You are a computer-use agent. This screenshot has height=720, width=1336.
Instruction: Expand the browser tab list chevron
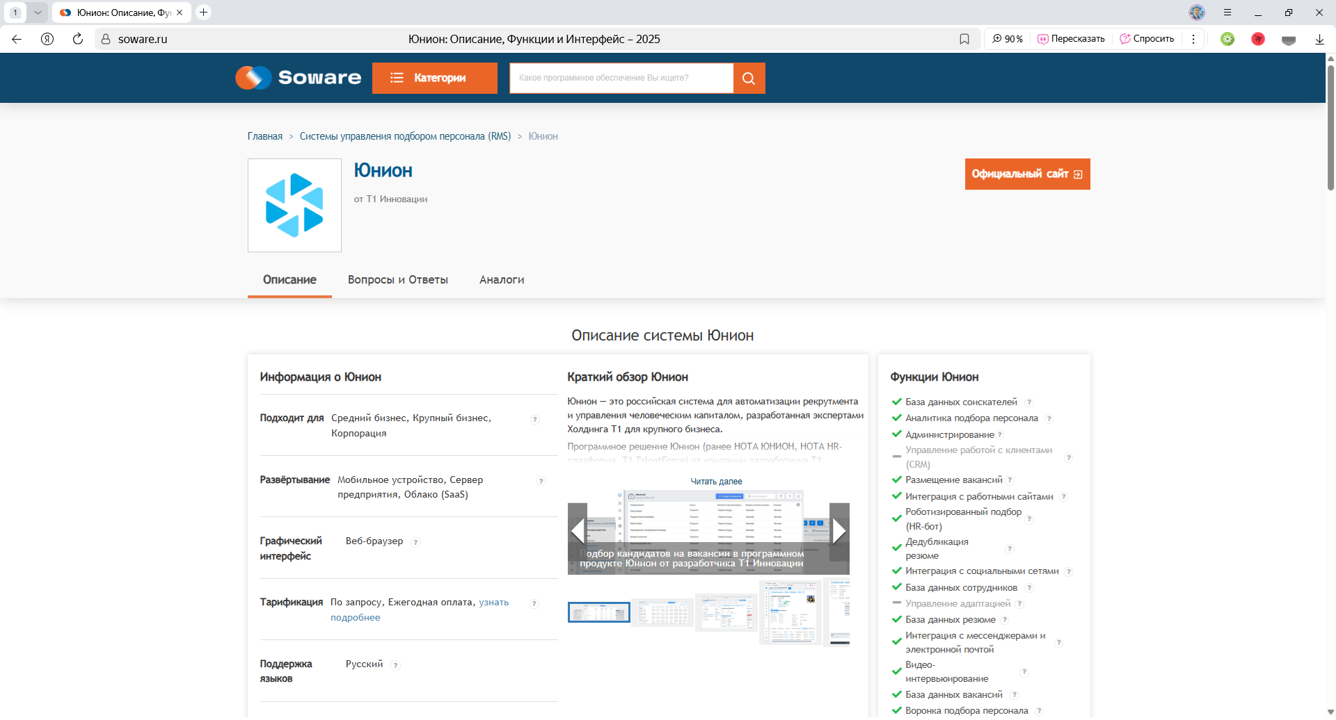coord(38,13)
